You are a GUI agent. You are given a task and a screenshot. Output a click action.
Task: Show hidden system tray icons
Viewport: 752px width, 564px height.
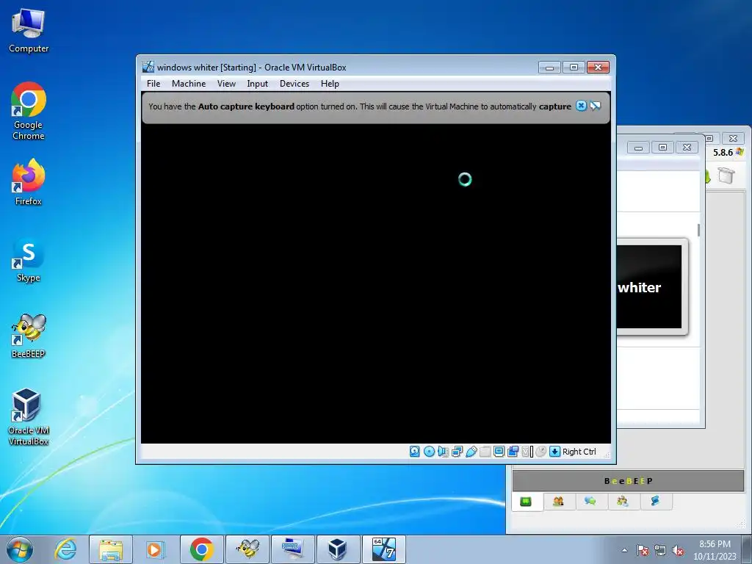click(x=624, y=550)
